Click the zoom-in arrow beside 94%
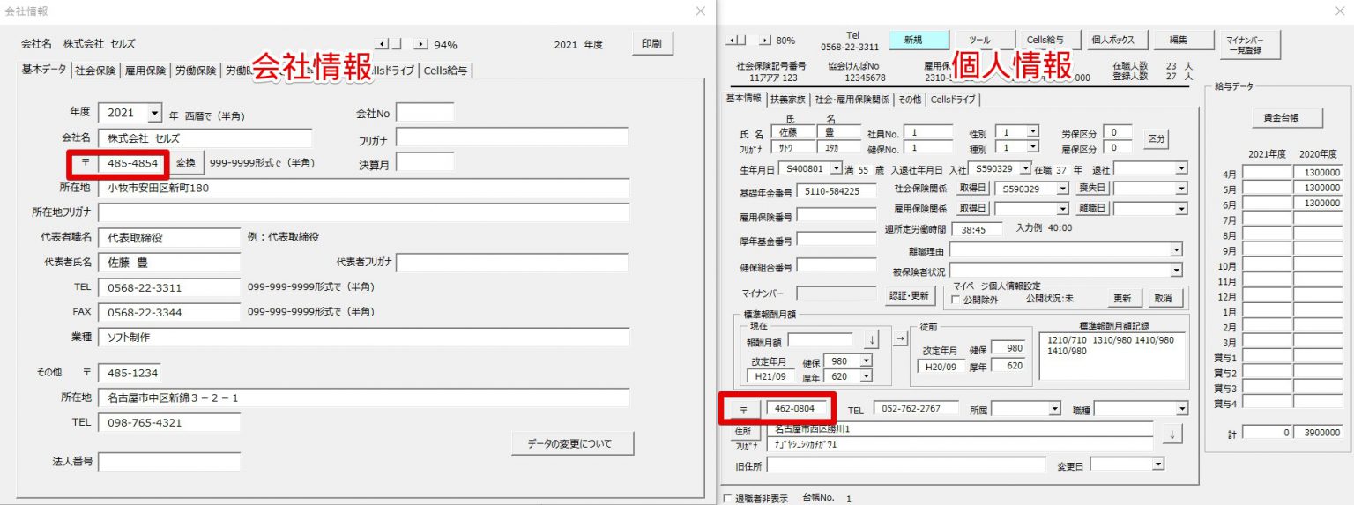Screen dimensions: 1354x505 (420, 44)
